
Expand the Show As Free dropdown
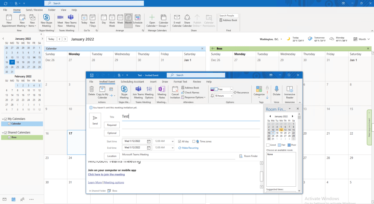[231, 89]
